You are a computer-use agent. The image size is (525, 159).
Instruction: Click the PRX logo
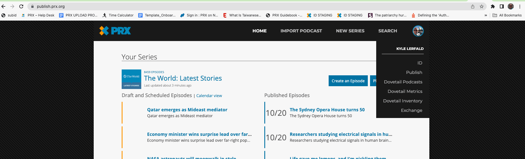[115, 31]
